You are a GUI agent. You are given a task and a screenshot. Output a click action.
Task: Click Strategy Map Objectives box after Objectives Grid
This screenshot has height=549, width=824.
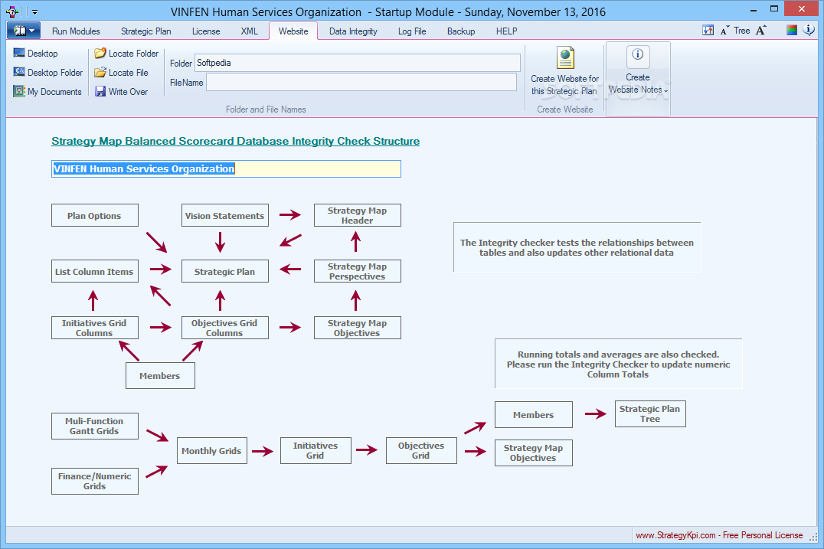pyautogui.click(x=534, y=453)
